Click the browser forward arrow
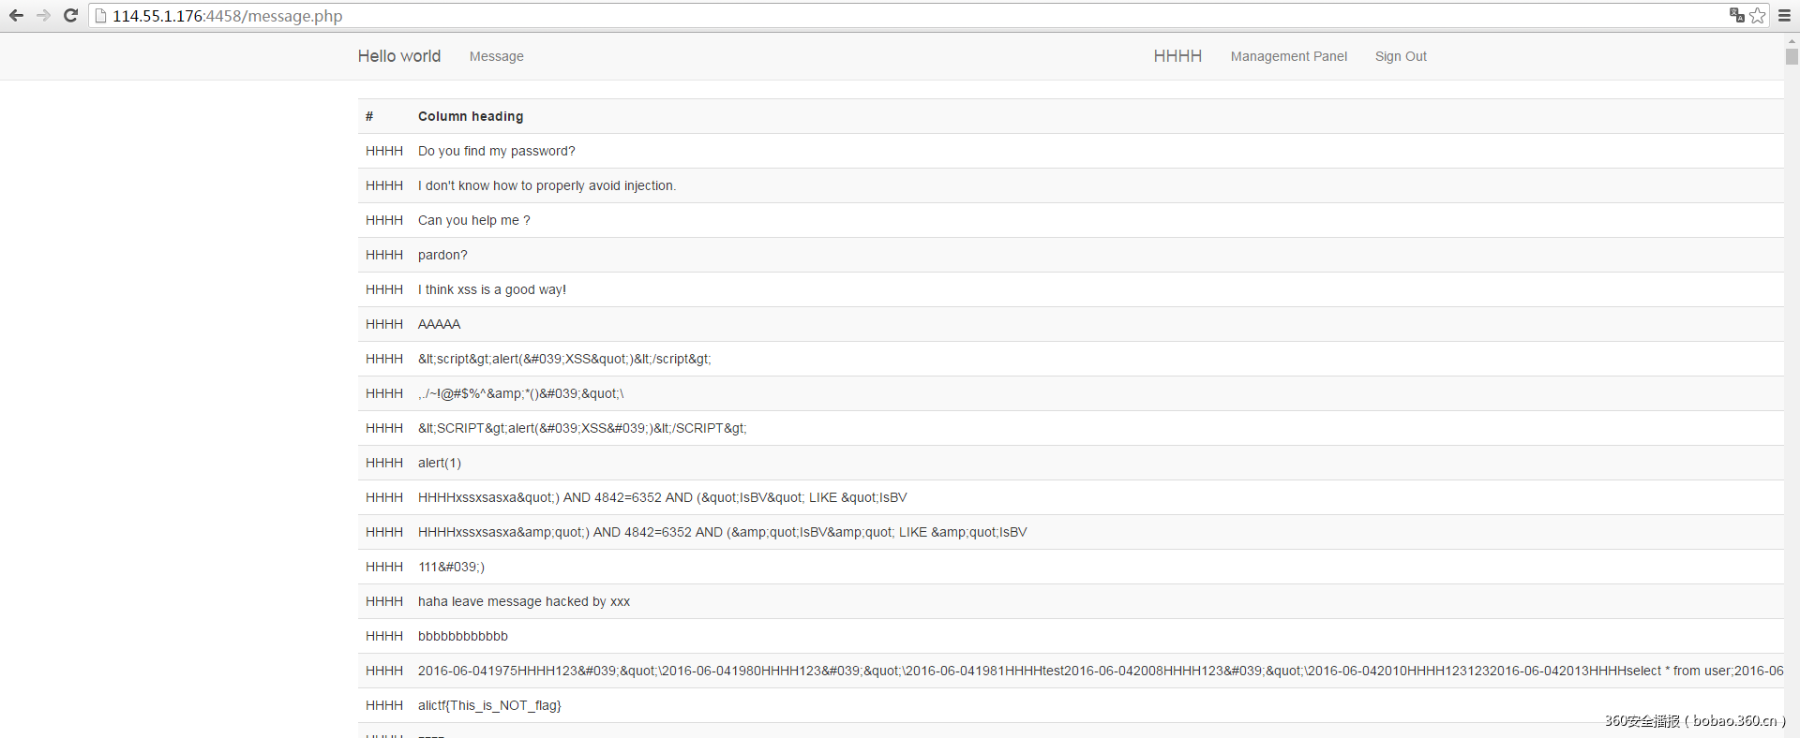This screenshot has width=1800, height=738. pyautogui.click(x=43, y=16)
